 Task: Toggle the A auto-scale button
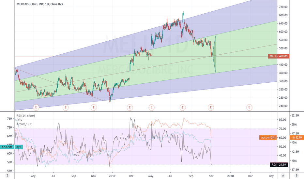pos(283,176)
